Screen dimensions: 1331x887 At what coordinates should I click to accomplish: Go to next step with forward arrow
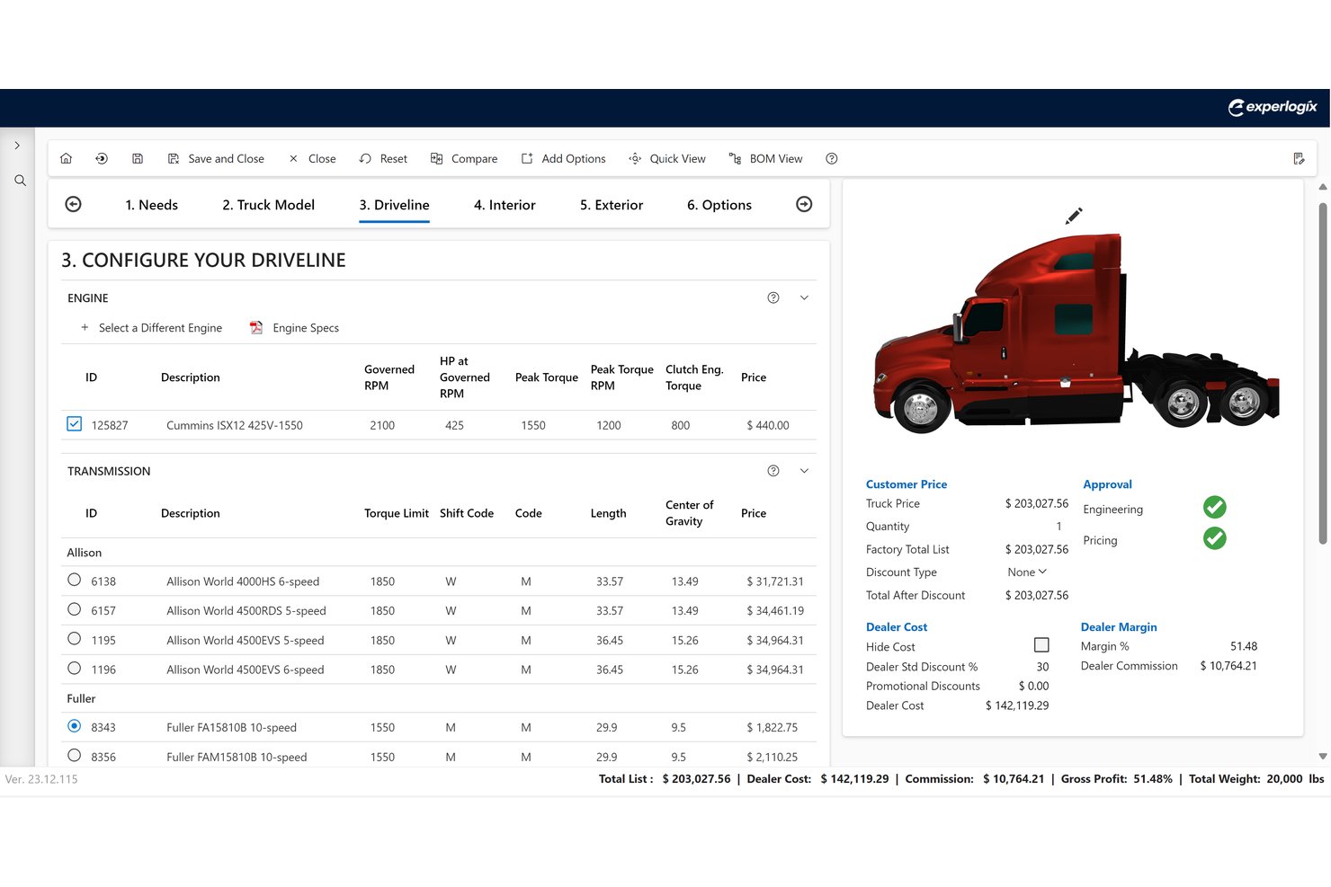[x=804, y=205]
